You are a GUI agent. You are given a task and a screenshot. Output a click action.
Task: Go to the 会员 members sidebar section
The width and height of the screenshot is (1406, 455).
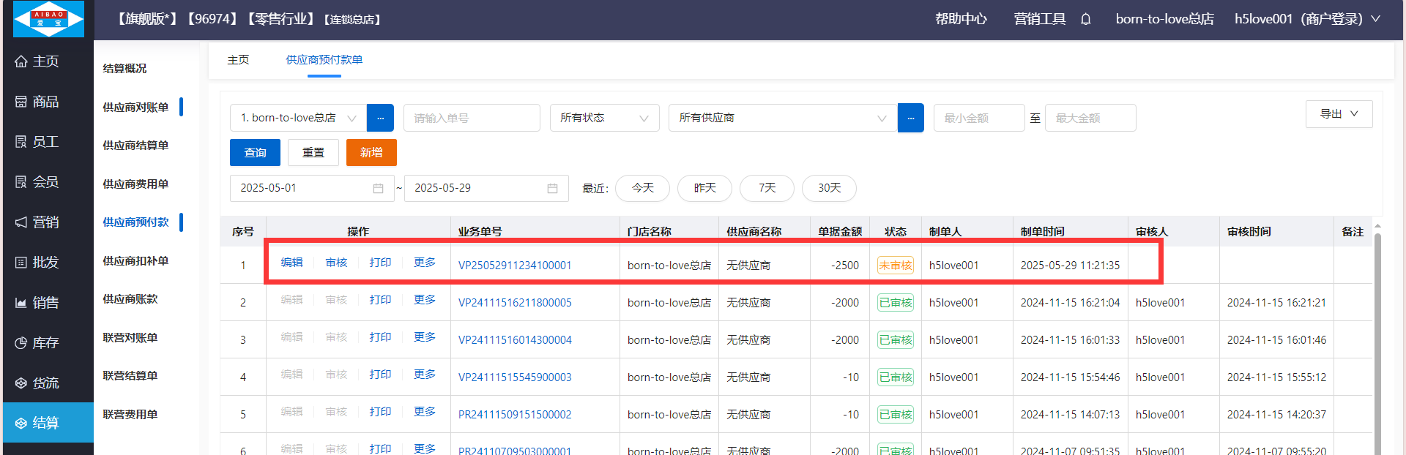point(46,182)
